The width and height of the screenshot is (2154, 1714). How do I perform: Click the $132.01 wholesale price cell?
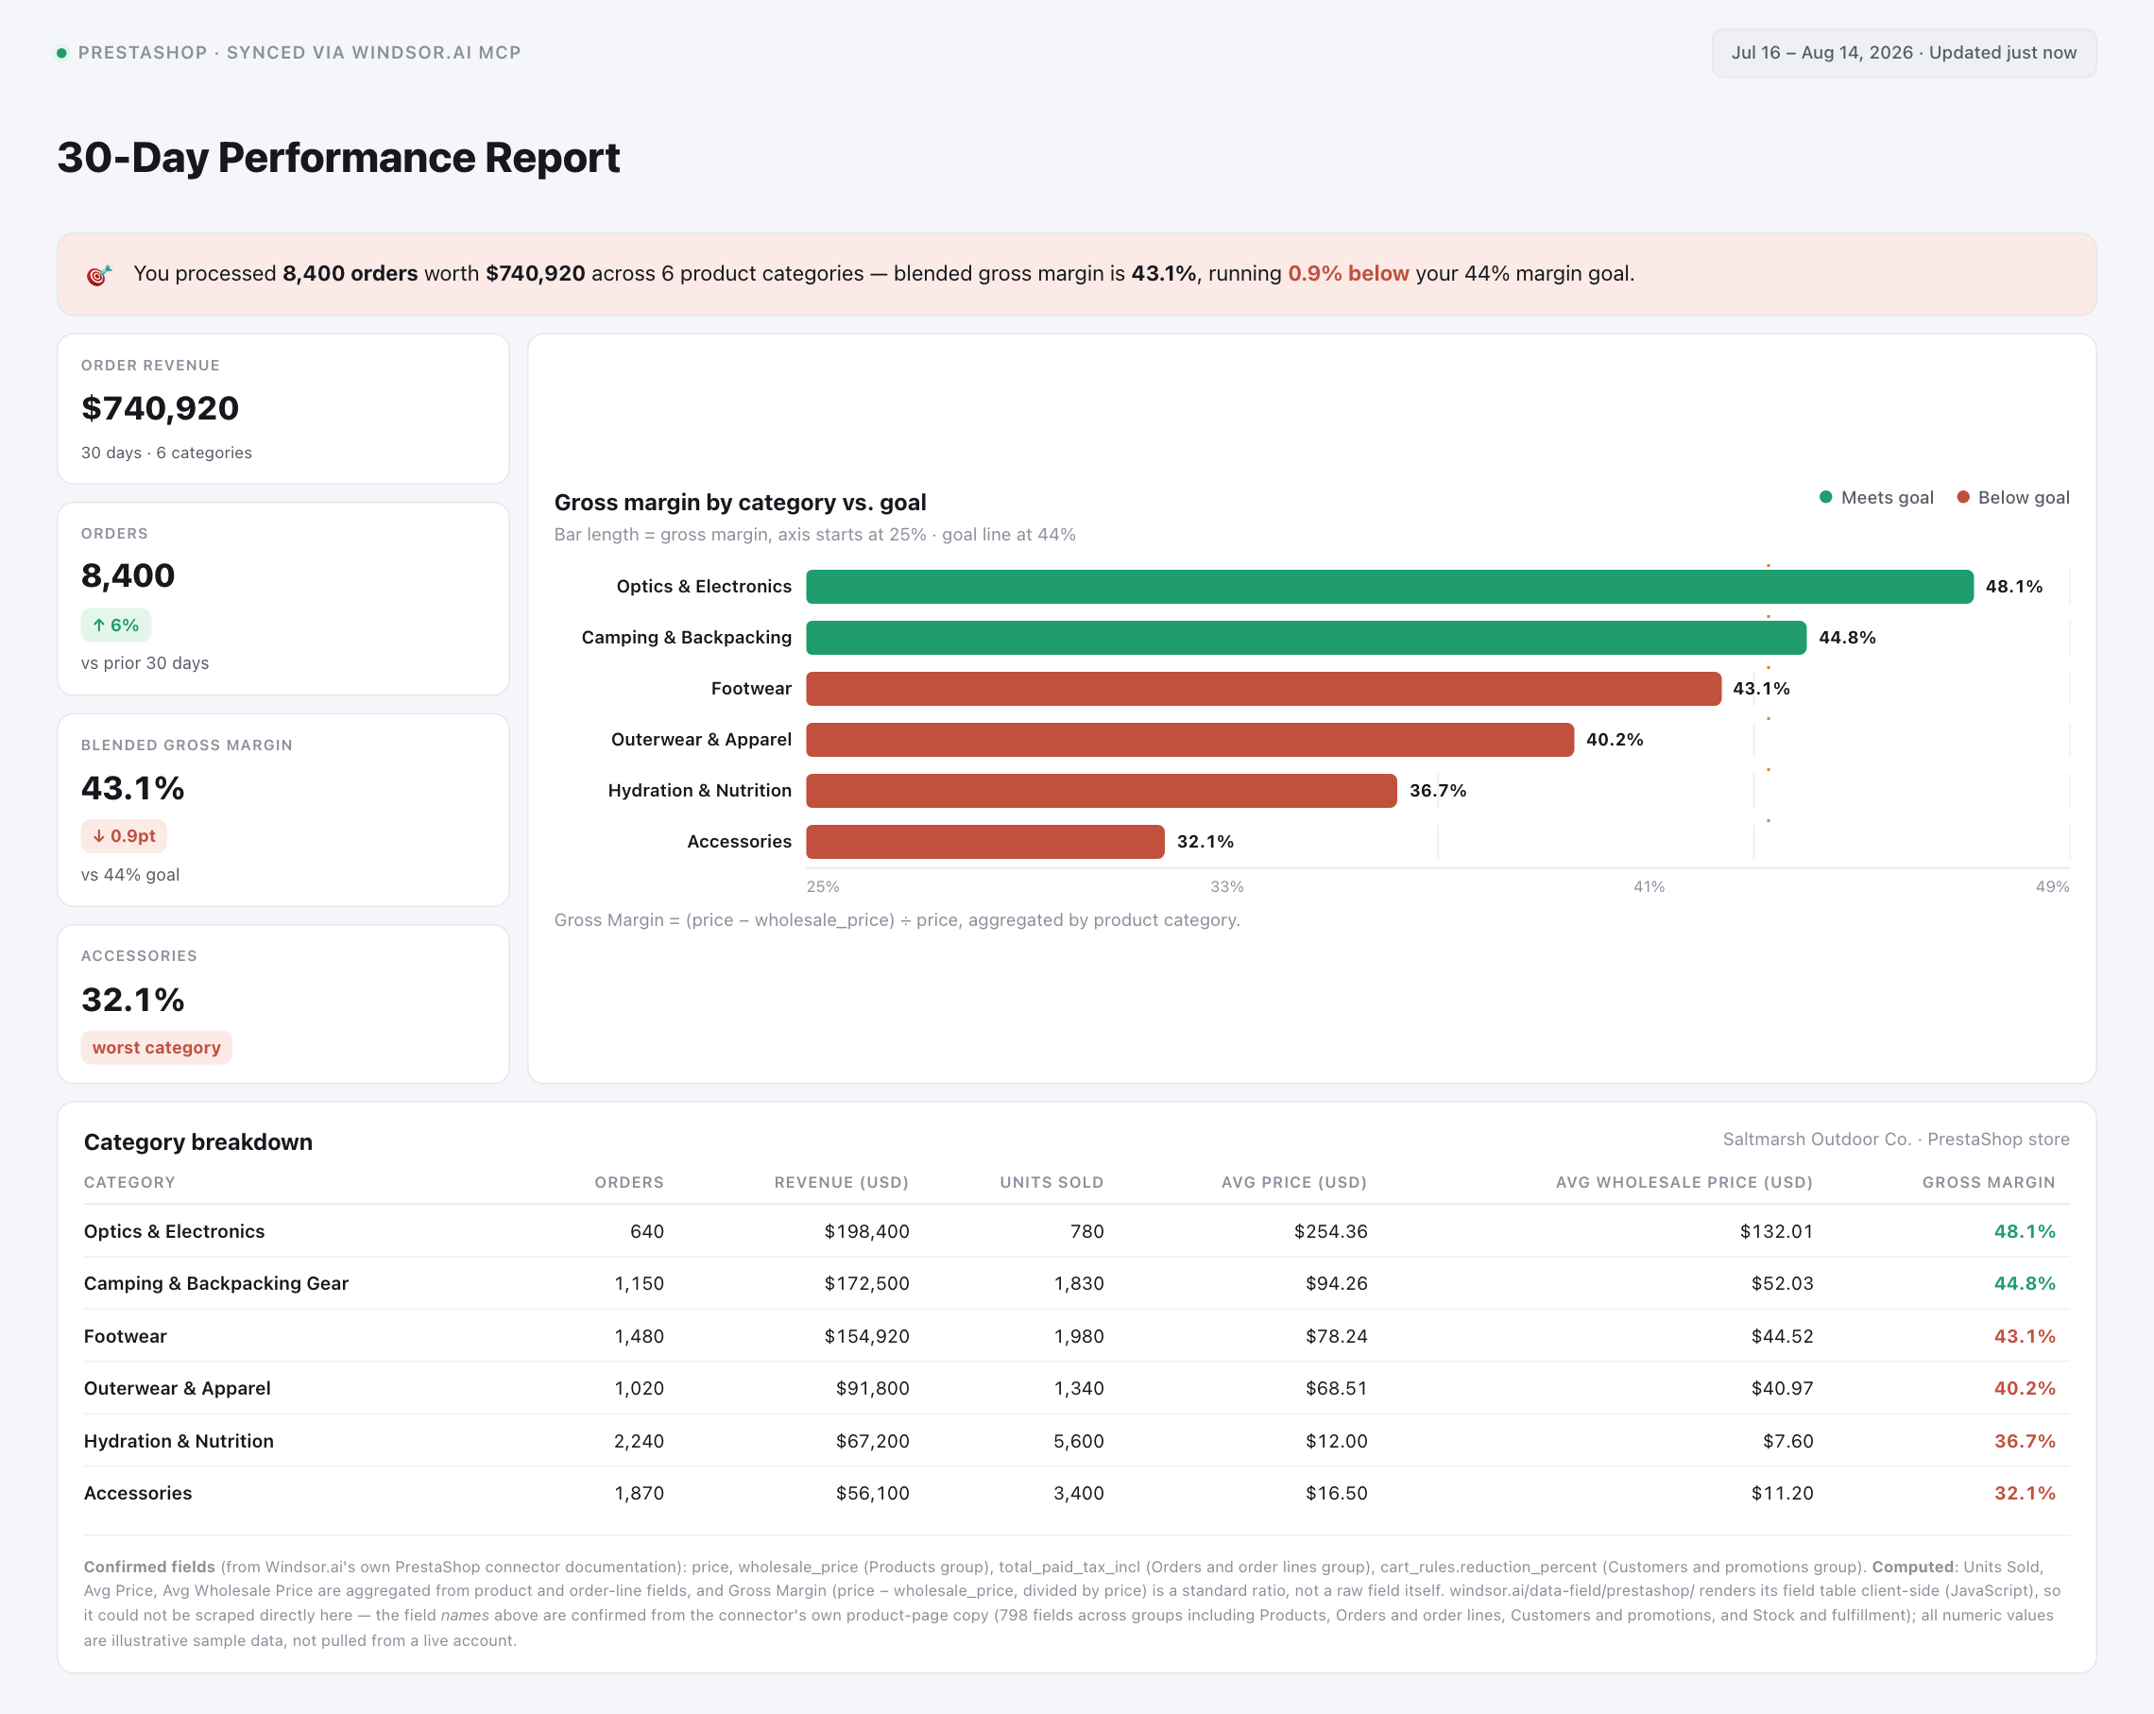(1776, 1231)
